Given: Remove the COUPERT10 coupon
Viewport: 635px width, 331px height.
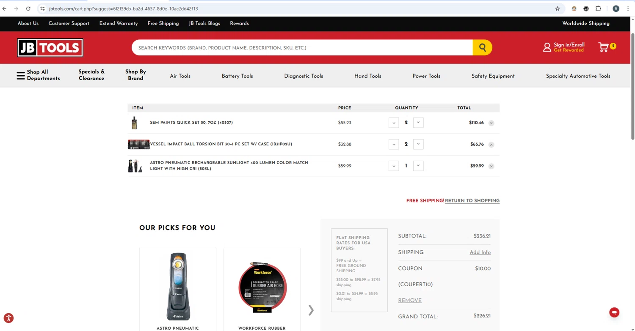Looking at the screenshot, I should pyautogui.click(x=410, y=301).
